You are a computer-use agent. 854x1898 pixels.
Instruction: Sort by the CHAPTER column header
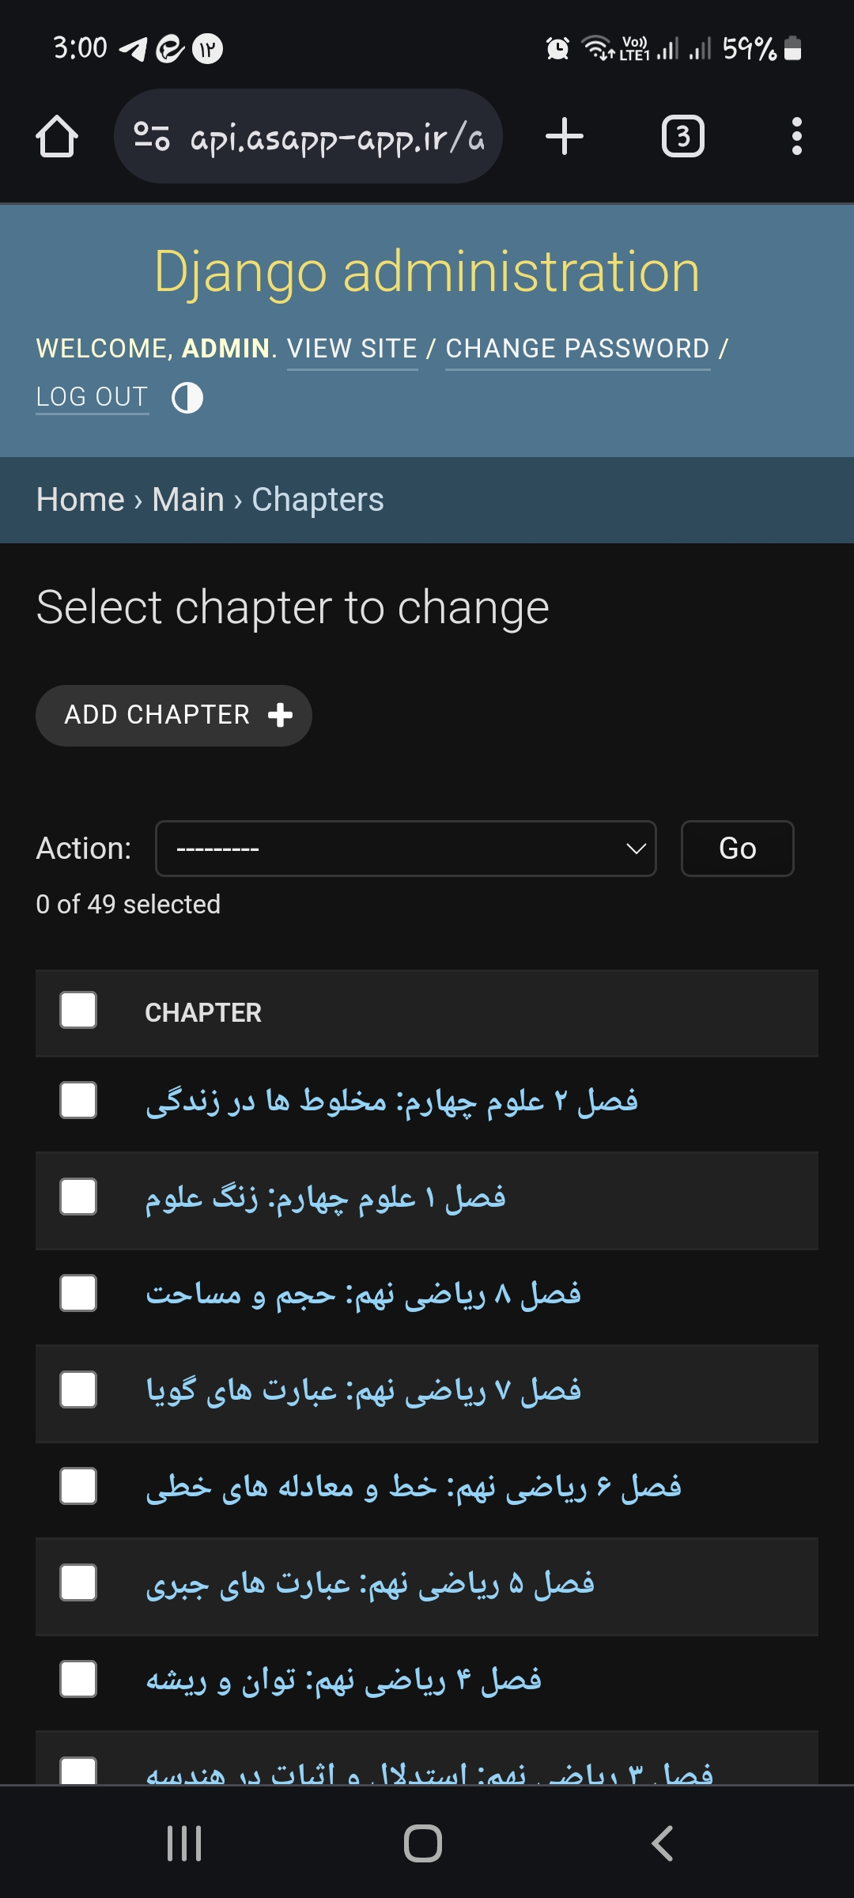(203, 1012)
